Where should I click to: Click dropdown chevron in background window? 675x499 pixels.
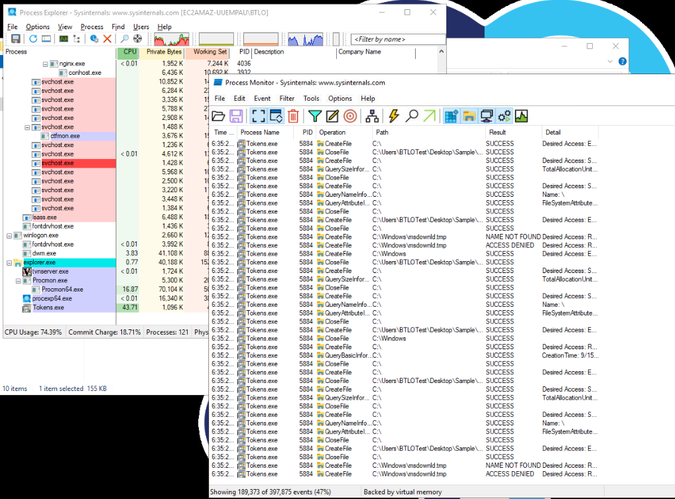(x=610, y=61)
